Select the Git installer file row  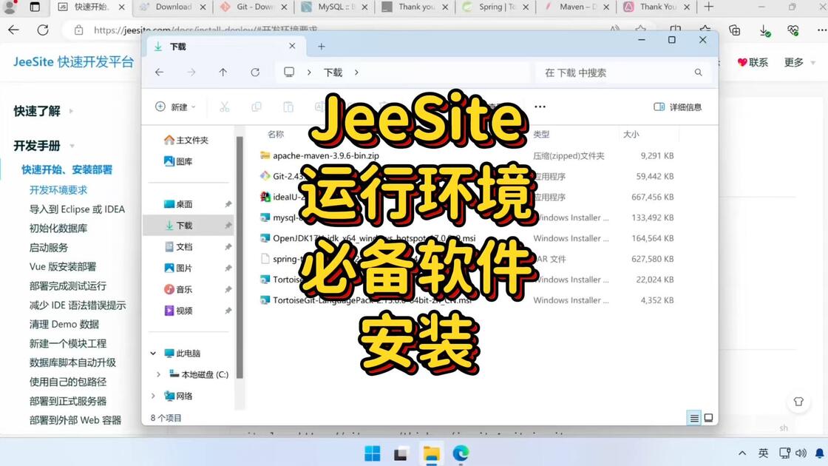467,177
